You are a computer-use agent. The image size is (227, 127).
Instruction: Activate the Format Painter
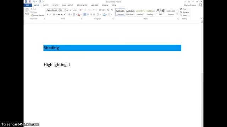point(37,16)
